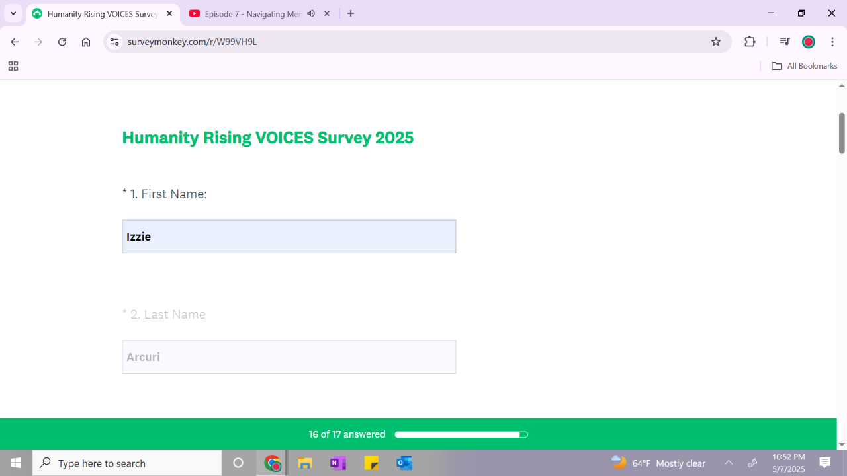Open Chrome from the taskbar
Screen dimensions: 847x476
(x=272, y=463)
